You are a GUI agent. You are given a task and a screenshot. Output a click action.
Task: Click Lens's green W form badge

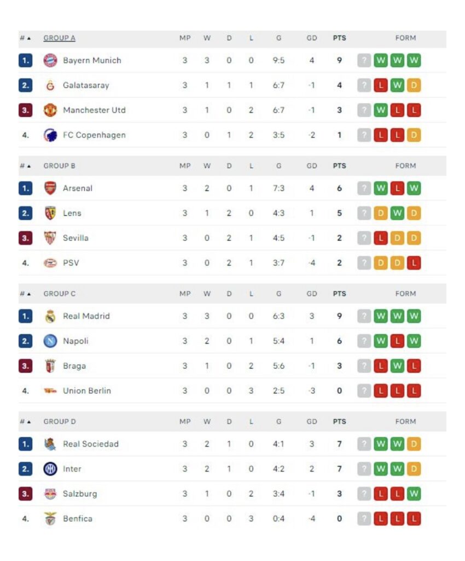point(397,213)
